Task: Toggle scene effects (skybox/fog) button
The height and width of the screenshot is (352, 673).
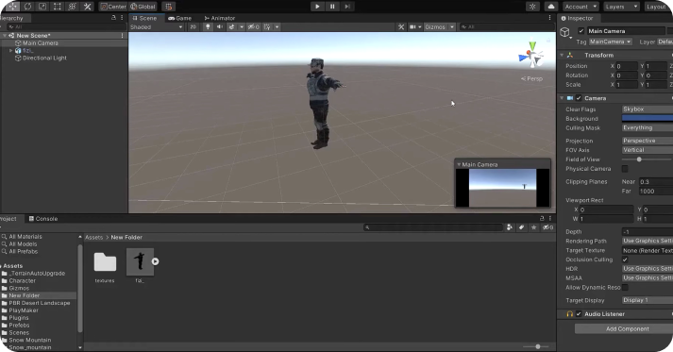Action: (232, 26)
